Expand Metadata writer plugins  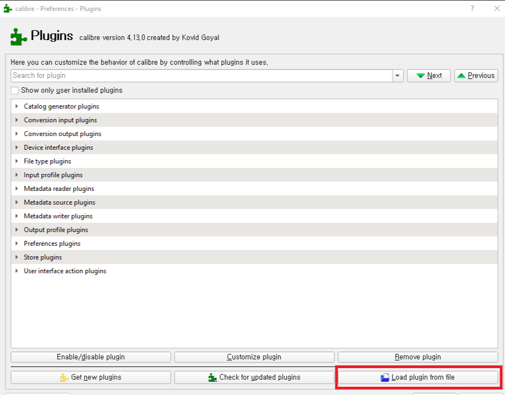16,216
